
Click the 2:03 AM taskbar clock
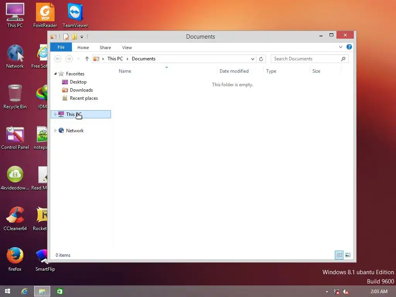[x=379, y=292]
